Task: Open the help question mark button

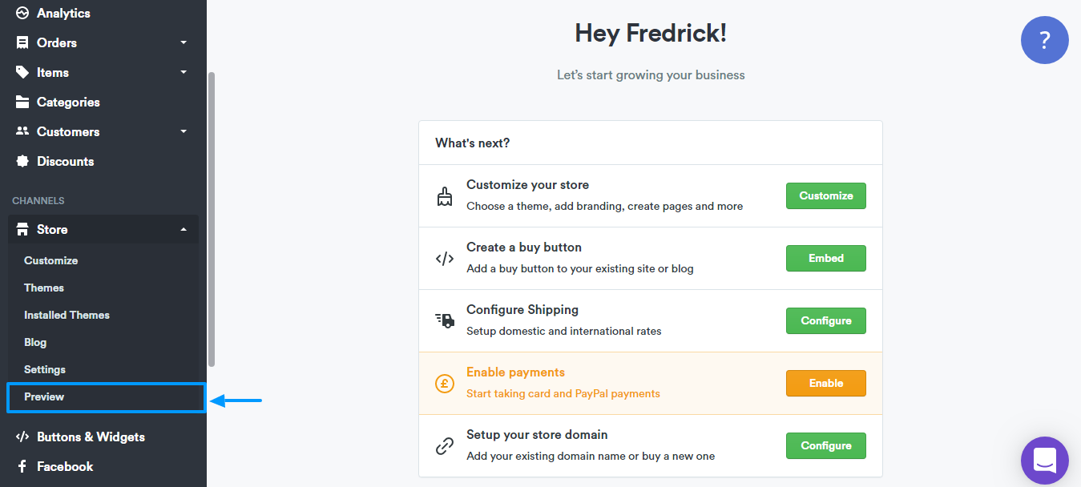Action: [1044, 40]
